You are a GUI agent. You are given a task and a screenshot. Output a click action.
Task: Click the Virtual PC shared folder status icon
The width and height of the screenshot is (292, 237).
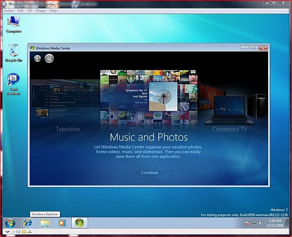[x=24, y=231]
